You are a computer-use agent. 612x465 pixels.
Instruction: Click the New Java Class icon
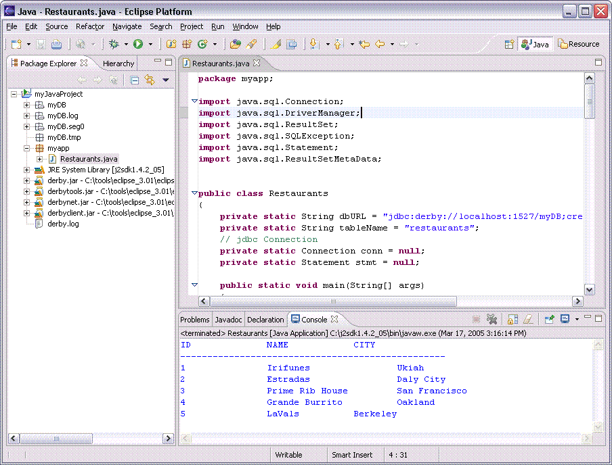(202, 44)
